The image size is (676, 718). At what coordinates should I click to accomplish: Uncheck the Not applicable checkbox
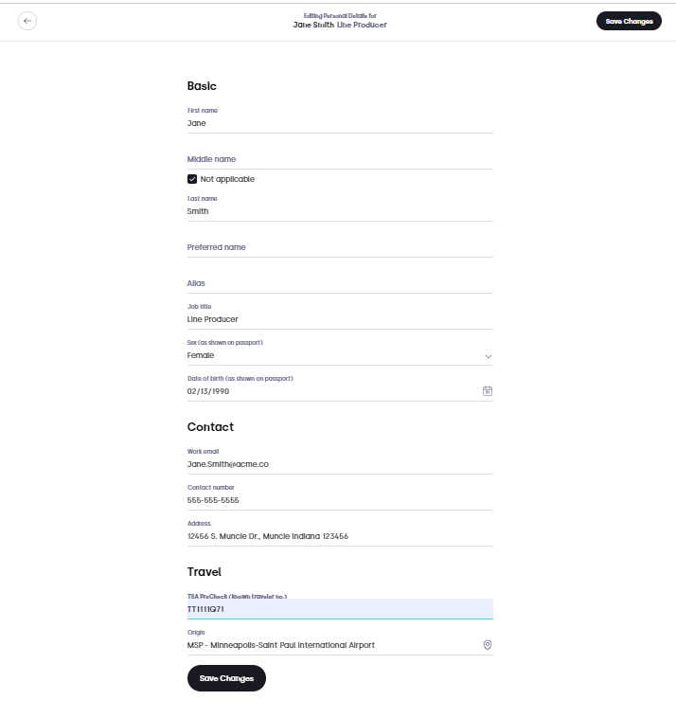click(x=192, y=179)
